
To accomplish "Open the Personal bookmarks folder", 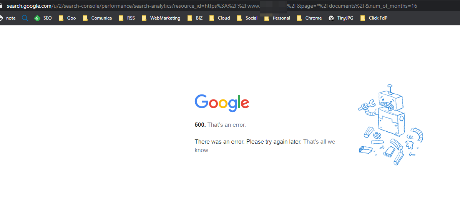I will [x=277, y=18].
